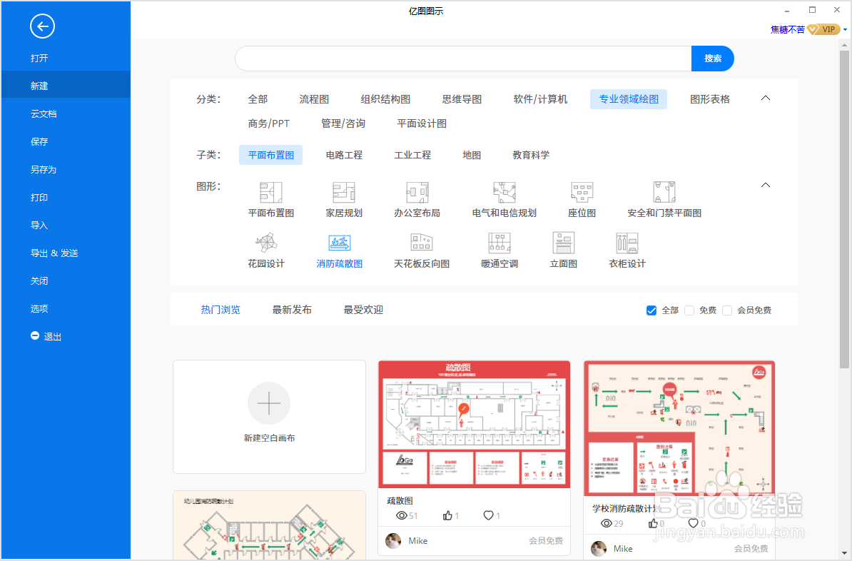Select 流程图 category
Viewport: 852px width, 561px height.
tap(314, 99)
